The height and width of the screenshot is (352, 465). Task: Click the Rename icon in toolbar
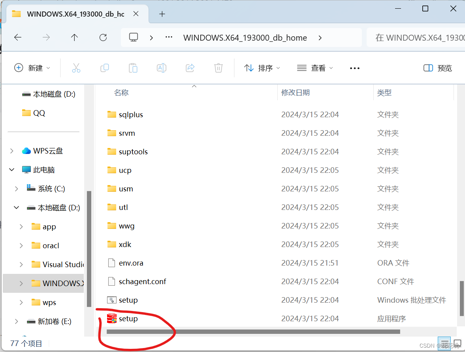162,68
